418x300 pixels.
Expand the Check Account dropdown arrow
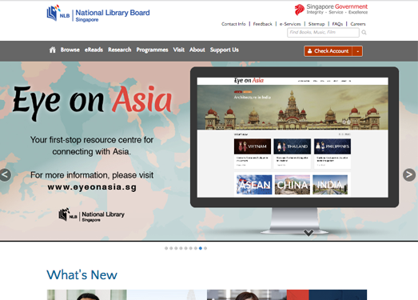coord(357,51)
